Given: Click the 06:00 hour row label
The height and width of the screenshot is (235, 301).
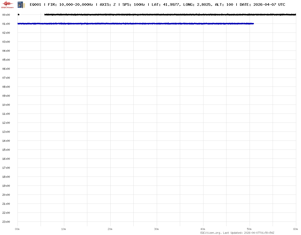Looking at the screenshot, I should click(6, 69).
